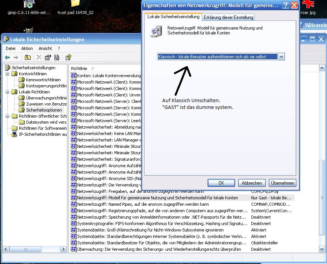The image size is (327, 264).
Task: Sort by the Richtlinie column header
Action: pos(81,68)
